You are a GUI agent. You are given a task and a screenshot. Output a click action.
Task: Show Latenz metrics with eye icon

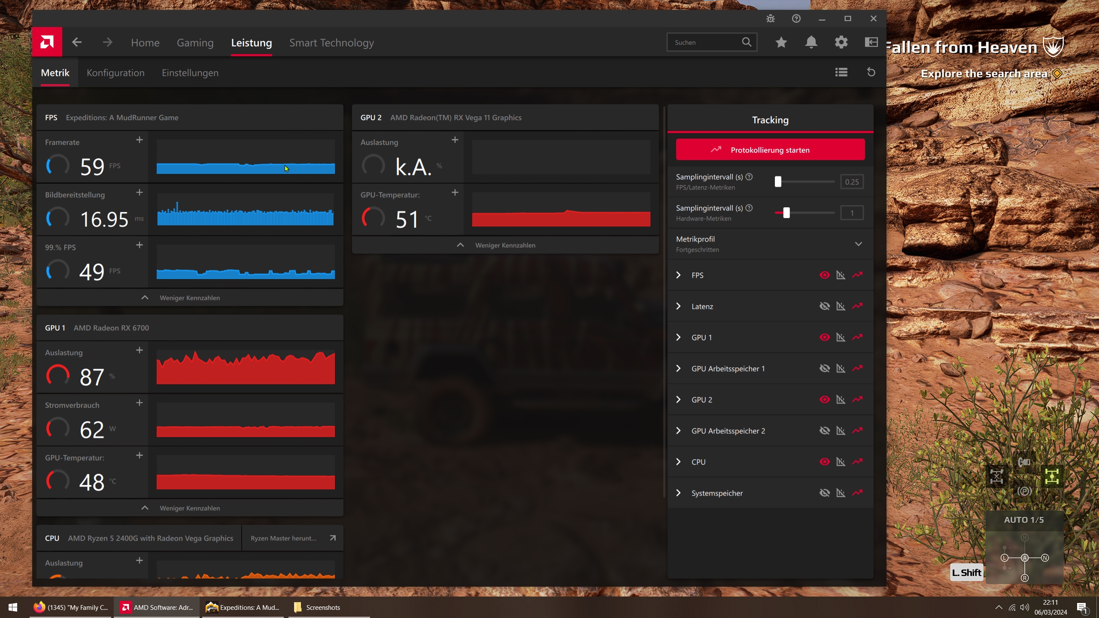(824, 306)
